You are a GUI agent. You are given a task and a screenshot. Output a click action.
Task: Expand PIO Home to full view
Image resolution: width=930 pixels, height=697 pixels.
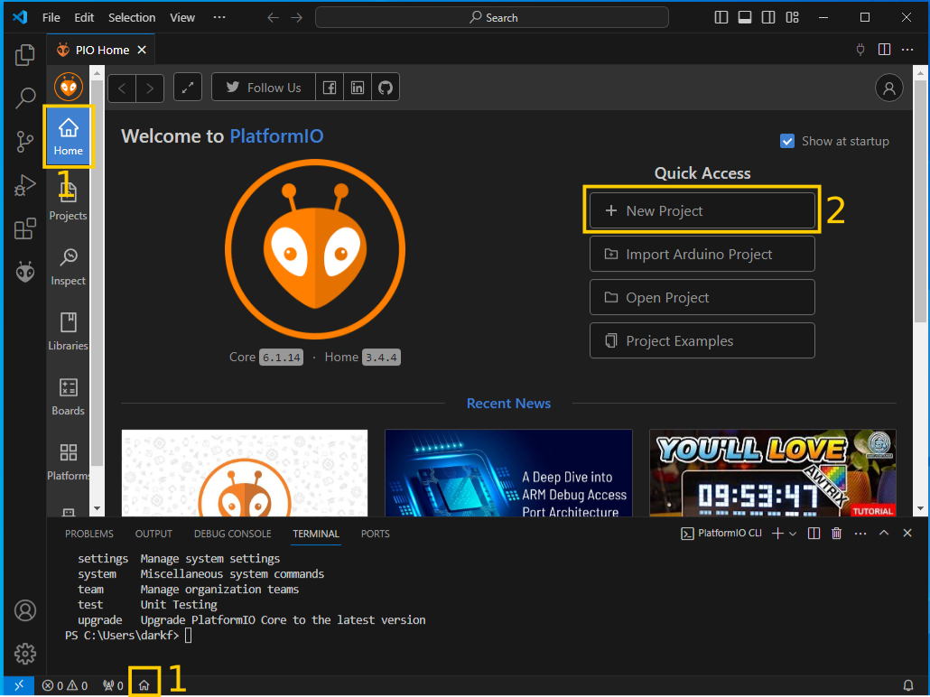188,88
